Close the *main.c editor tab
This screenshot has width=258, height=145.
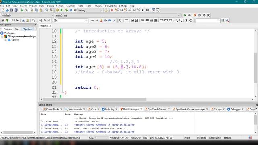[x=50, y=26]
